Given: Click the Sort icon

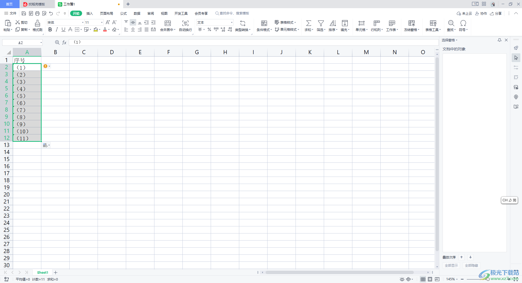Looking at the screenshot, I should coord(333,23).
